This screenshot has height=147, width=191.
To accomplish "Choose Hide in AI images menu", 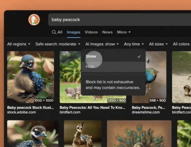I will (113, 67).
